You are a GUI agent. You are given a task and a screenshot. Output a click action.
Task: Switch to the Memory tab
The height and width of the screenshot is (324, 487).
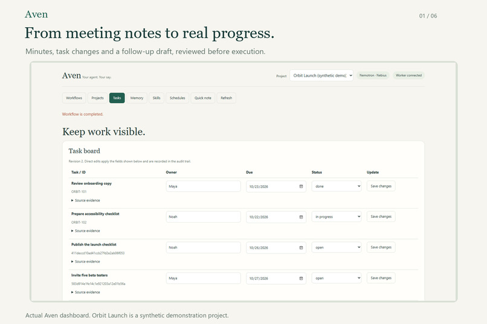click(x=137, y=98)
